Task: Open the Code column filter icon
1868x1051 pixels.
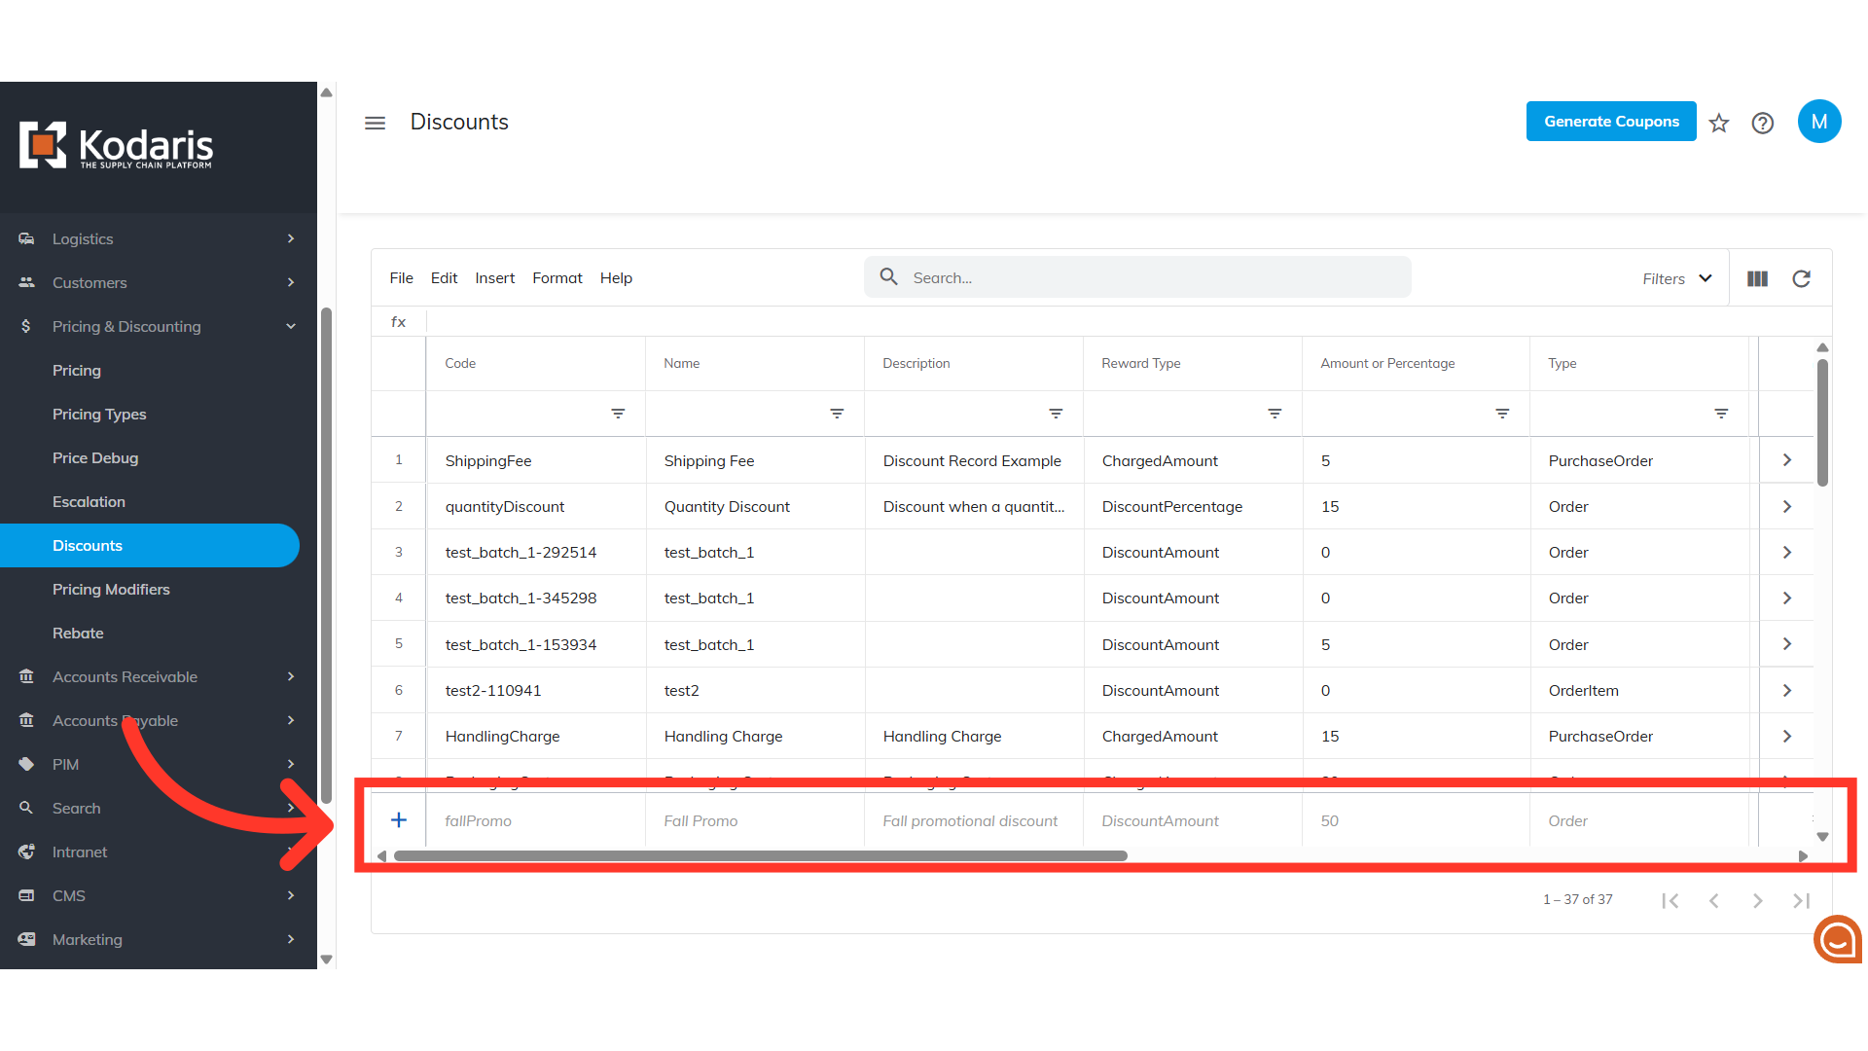Action: (618, 414)
